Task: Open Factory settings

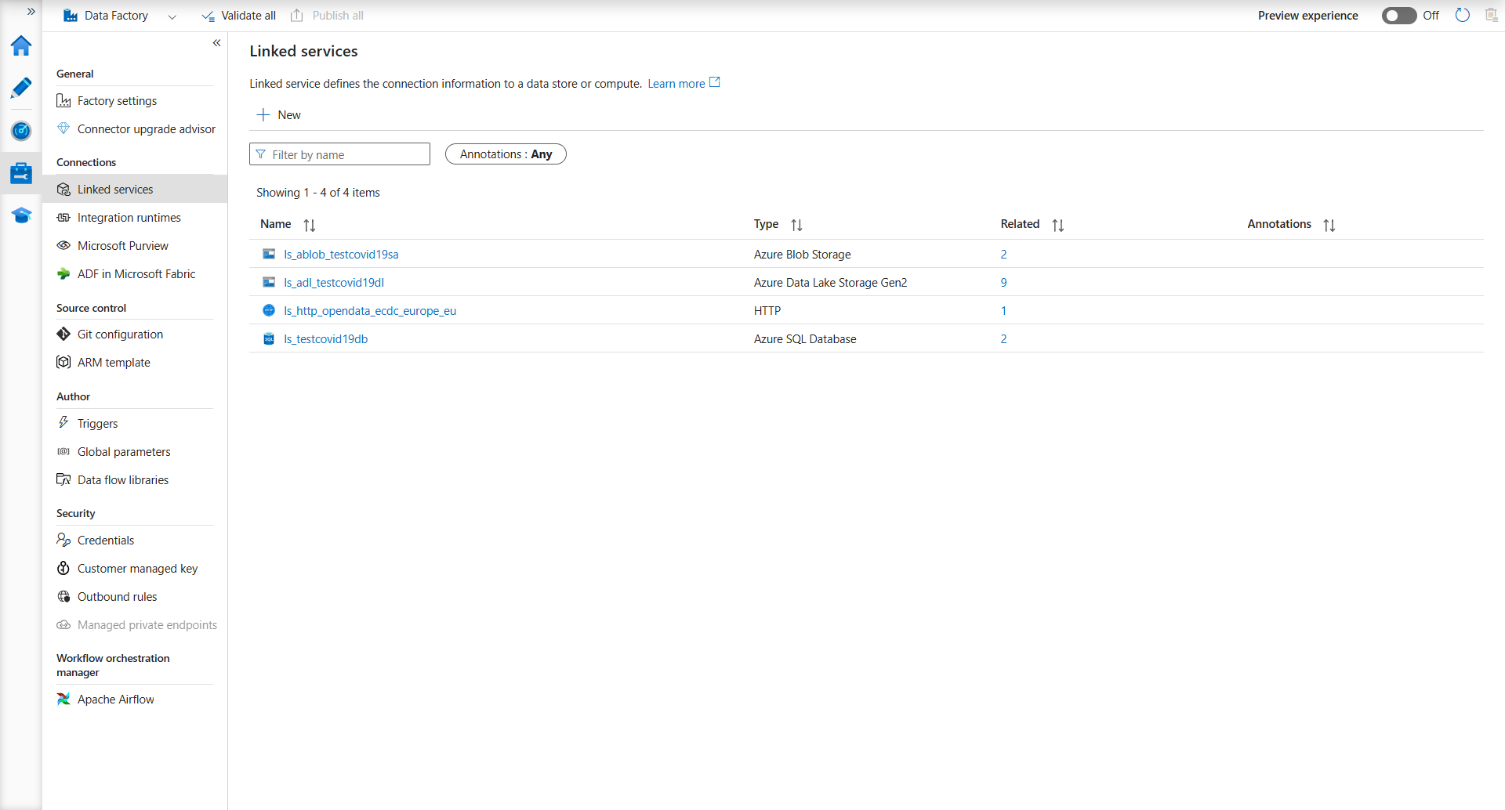Action: pos(117,101)
